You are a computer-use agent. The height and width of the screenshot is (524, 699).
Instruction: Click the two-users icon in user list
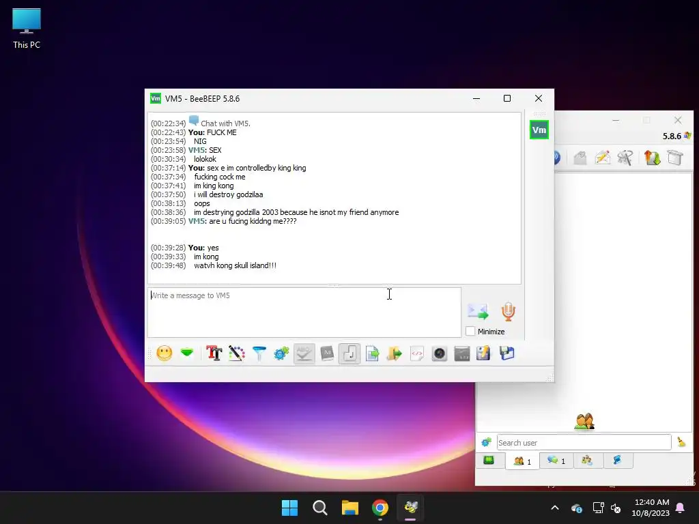[x=584, y=421]
